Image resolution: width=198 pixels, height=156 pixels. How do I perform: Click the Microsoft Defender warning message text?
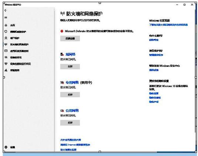99,31
